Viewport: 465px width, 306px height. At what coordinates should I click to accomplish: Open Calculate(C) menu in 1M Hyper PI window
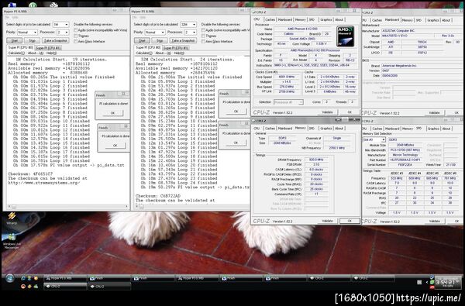tap(16, 53)
